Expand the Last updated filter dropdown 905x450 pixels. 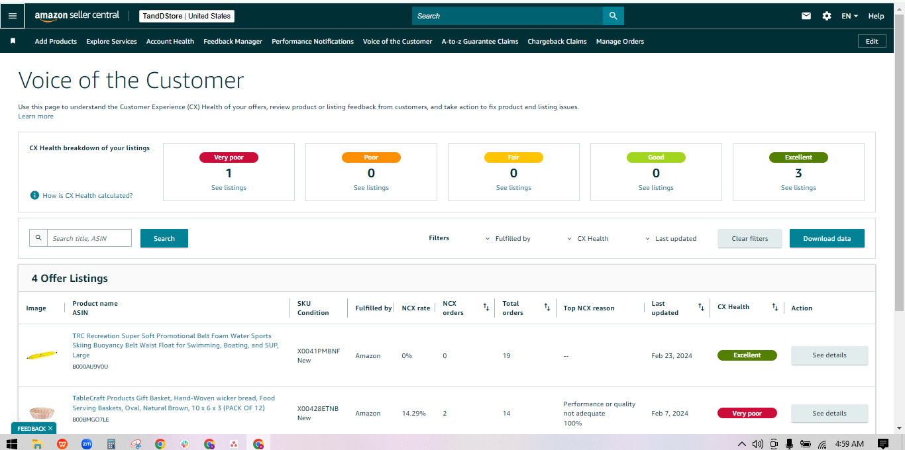click(x=671, y=238)
